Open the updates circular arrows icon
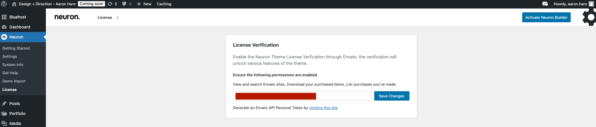 [x=110, y=4]
